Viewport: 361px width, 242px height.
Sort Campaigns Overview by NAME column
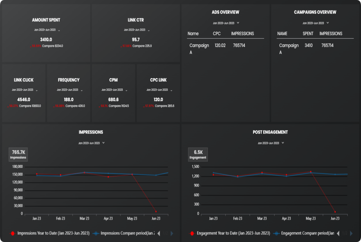[282, 34]
